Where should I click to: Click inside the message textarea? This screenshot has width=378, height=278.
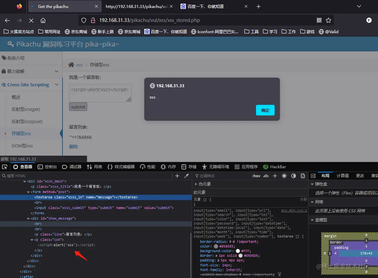click(x=100, y=93)
